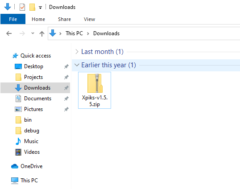240x189 pixels.
Task: Switch to the View ribbon tab
Action: (89, 19)
